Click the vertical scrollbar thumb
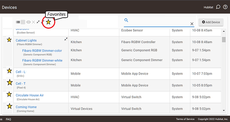This screenshot has height=122, width=230. 224,39
